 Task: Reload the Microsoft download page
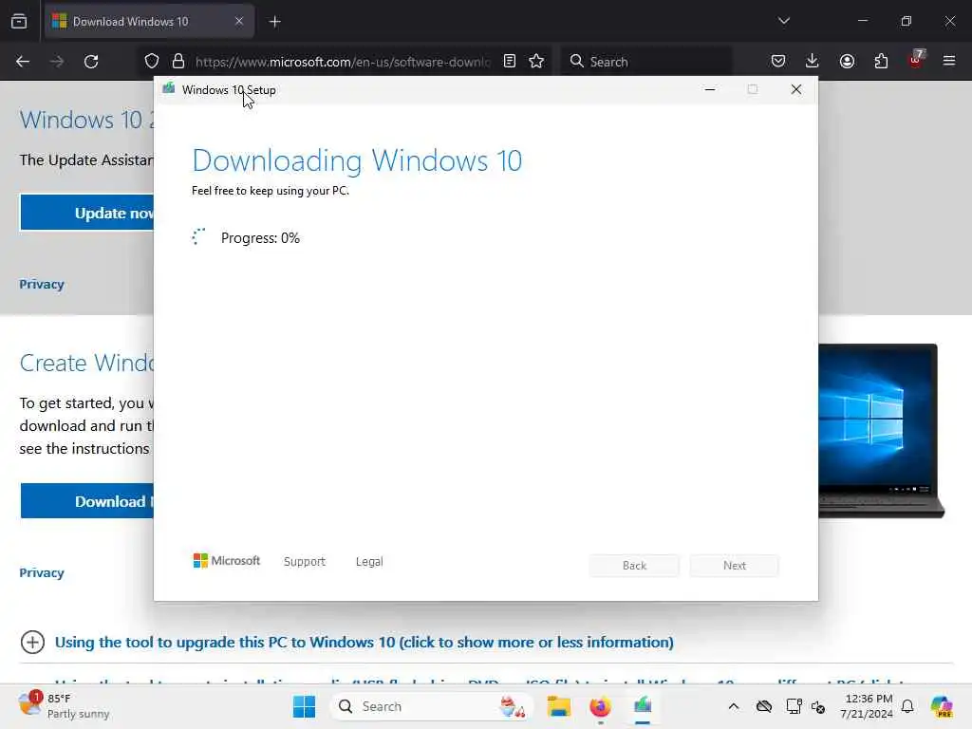(91, 62)
